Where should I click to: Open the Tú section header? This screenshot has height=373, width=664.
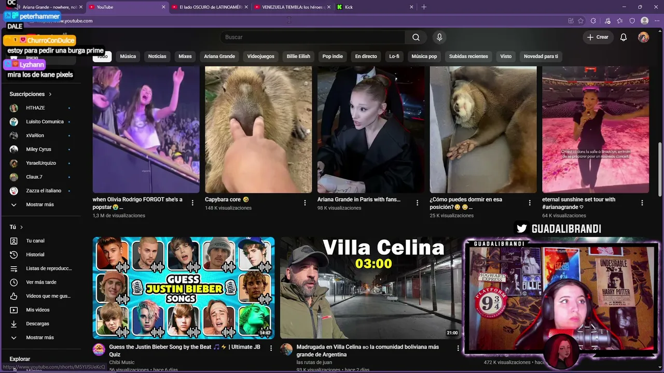(16, 227)
